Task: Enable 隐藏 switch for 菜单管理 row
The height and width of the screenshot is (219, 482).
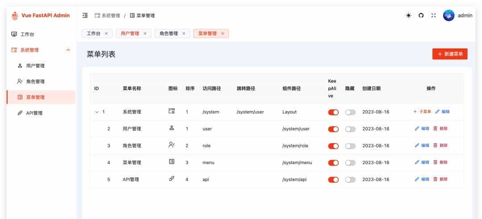Action: [x=350, y=163]
